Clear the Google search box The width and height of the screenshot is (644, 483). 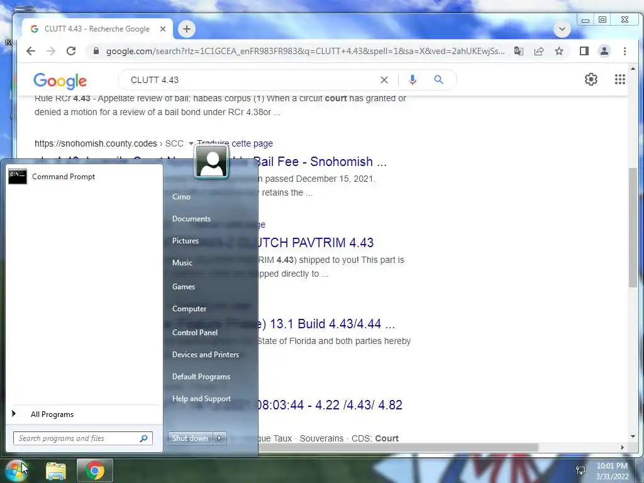[384, 80]
